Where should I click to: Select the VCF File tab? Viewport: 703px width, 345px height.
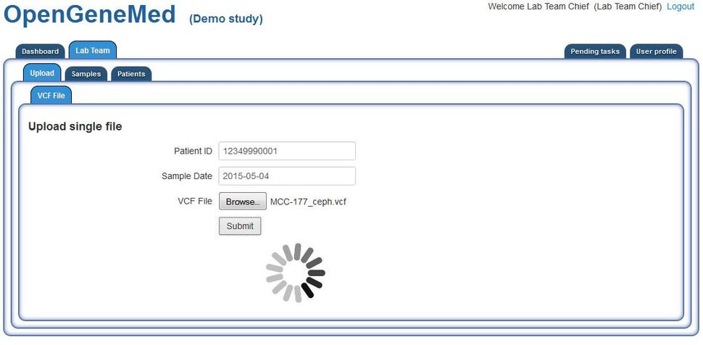coord(51,96)
